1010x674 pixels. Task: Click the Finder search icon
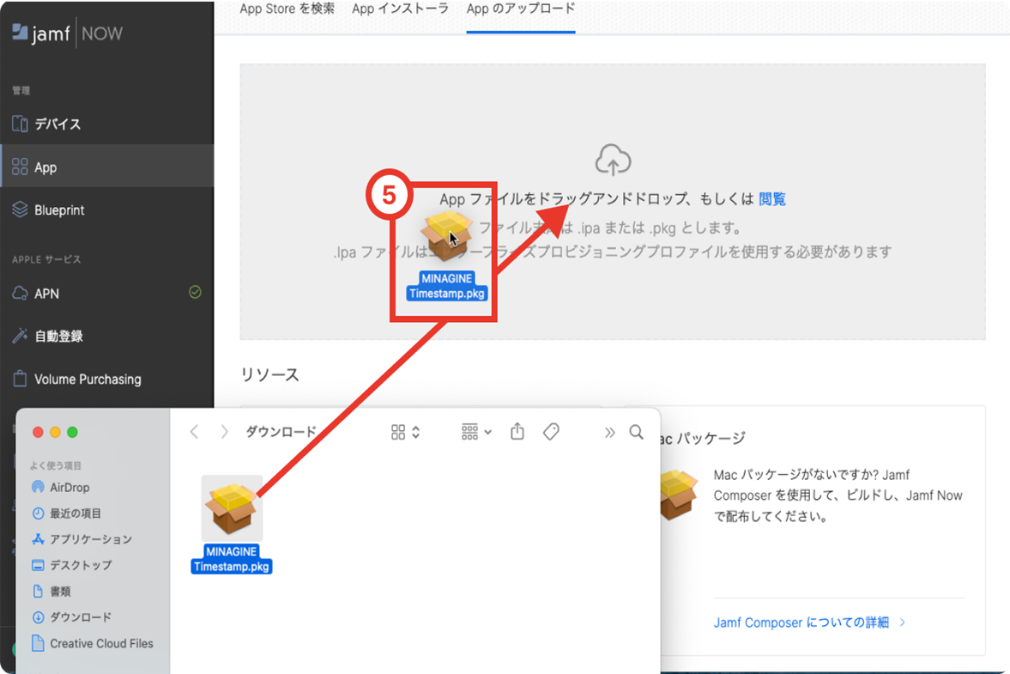click(x=637, y=432)
